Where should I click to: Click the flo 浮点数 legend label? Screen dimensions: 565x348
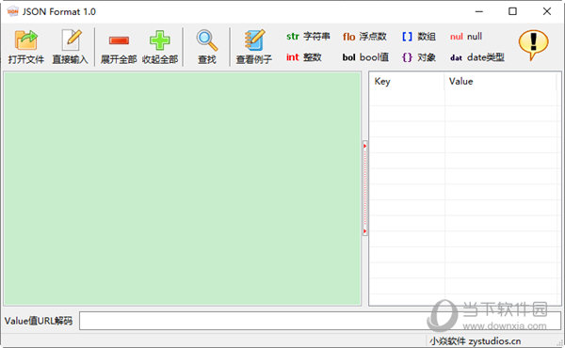pyautogui.click(x=364, y=37)
